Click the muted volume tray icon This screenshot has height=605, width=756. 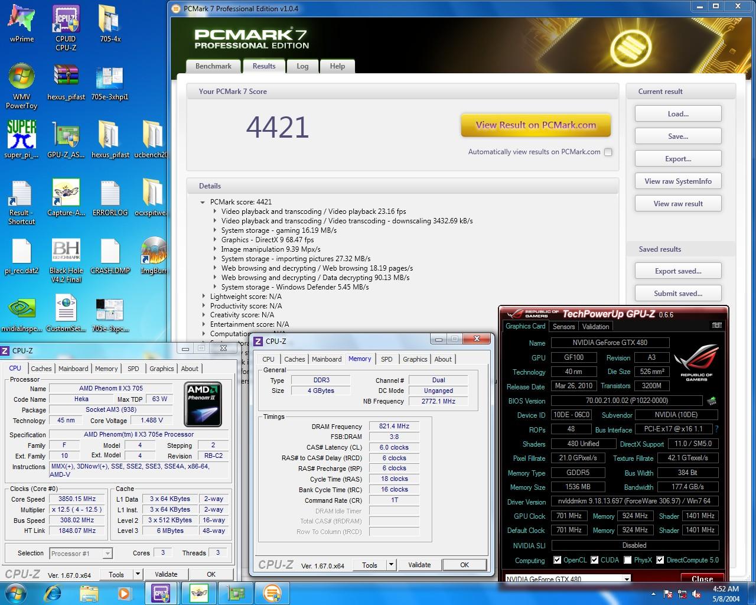click(695, 594)
